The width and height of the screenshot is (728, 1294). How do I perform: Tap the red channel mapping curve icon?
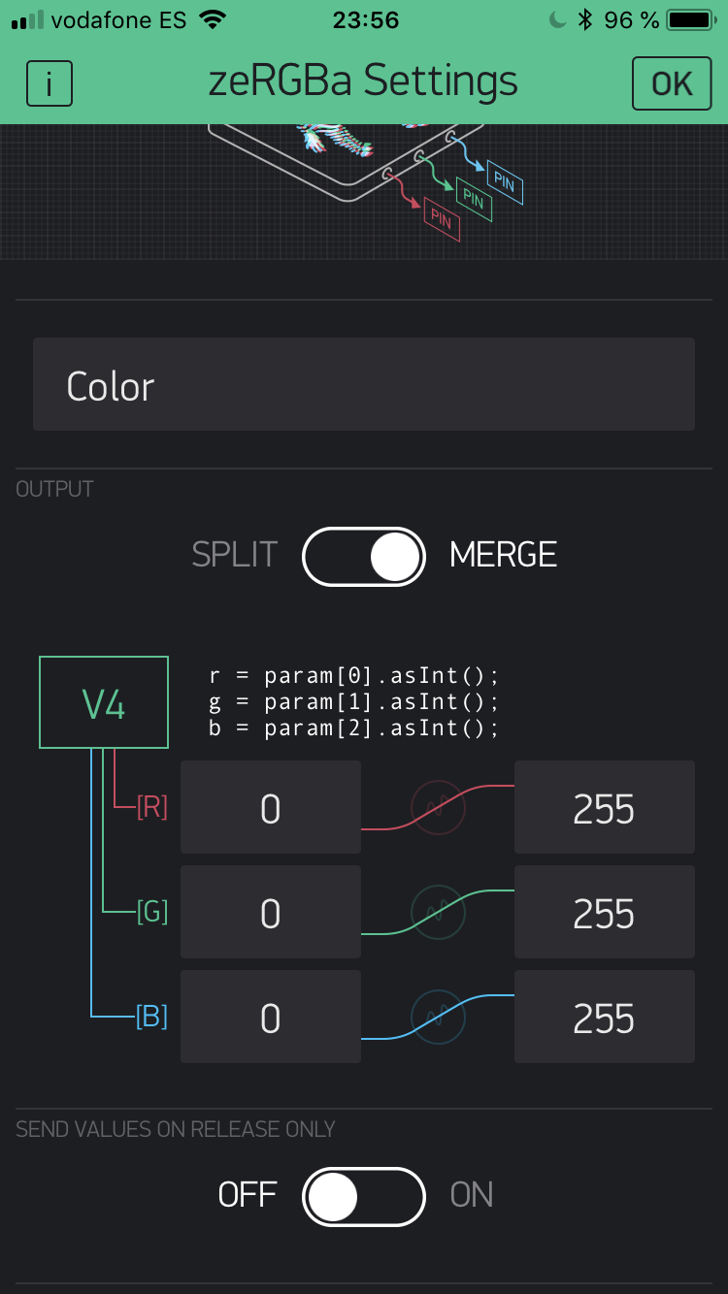[x=438, y=807]
